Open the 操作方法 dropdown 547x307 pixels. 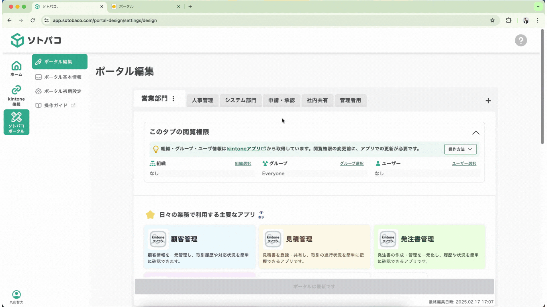point(460,149)
